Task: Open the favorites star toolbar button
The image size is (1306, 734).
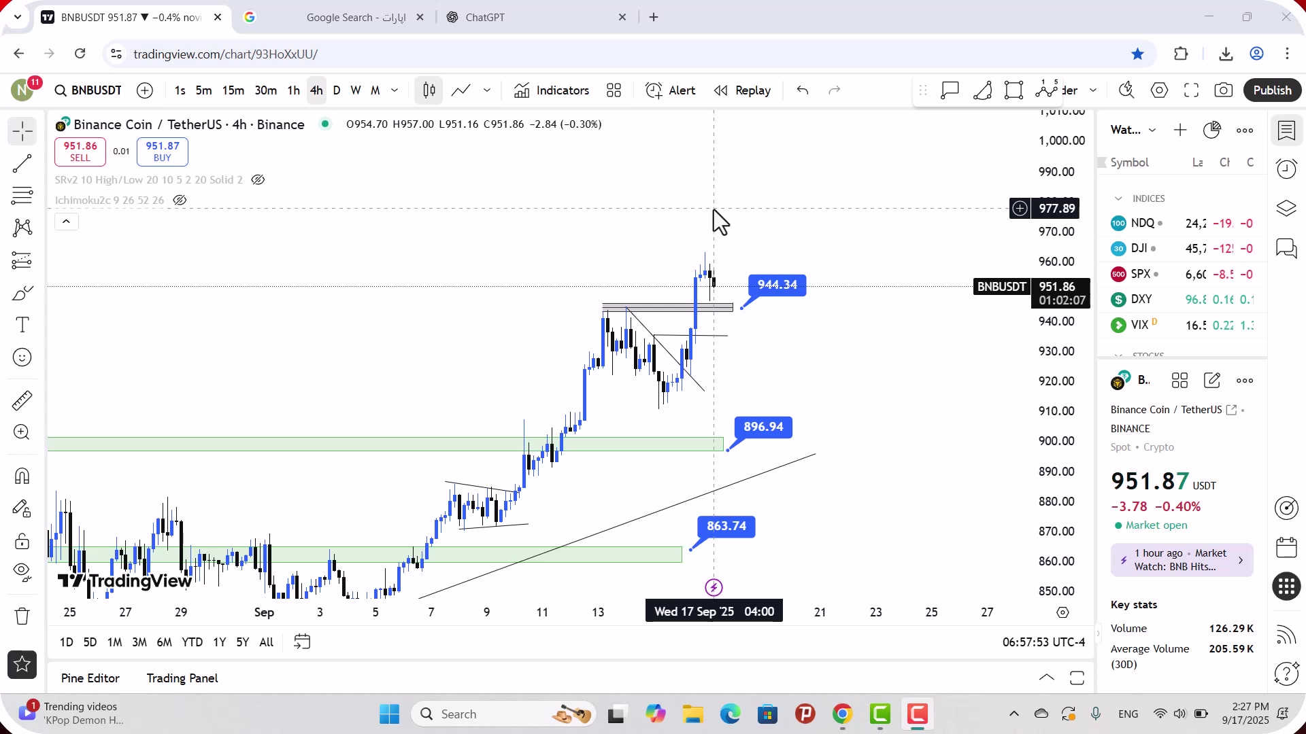Action: 22,665
